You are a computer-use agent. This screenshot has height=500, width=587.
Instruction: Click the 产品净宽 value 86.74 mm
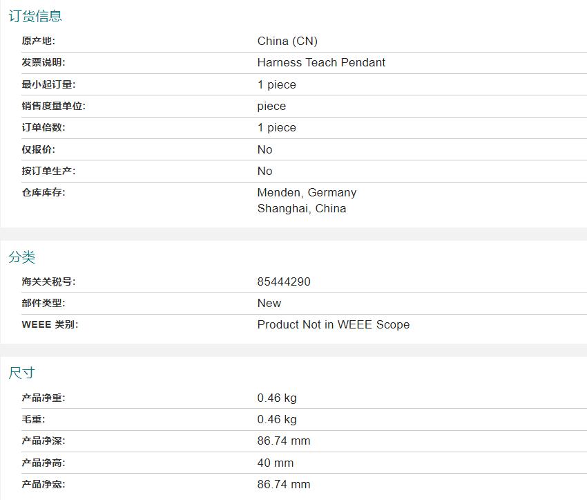(x=284, y=484)
